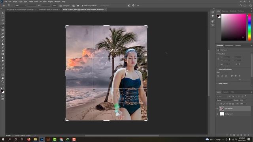Select the Pen tool
Screen dimensions: 253x142
(3, 65)
